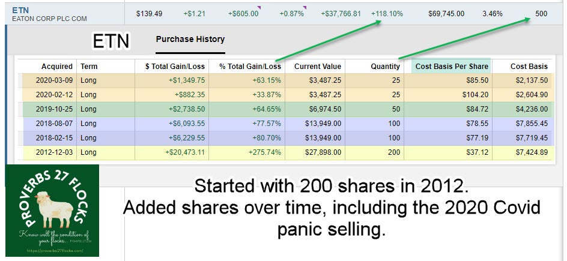
Task: Click the Current Value column header
Action: [317, 67]
